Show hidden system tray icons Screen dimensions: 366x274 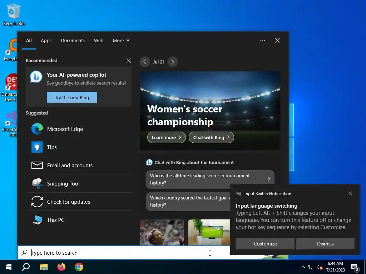pos(302,267)
